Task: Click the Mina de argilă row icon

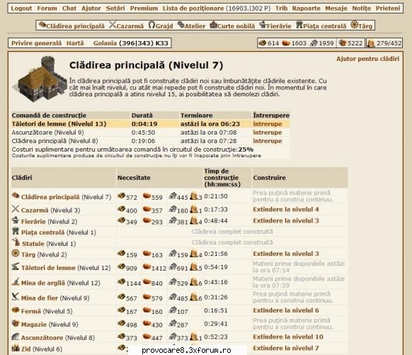Action: tap(16, 281)
